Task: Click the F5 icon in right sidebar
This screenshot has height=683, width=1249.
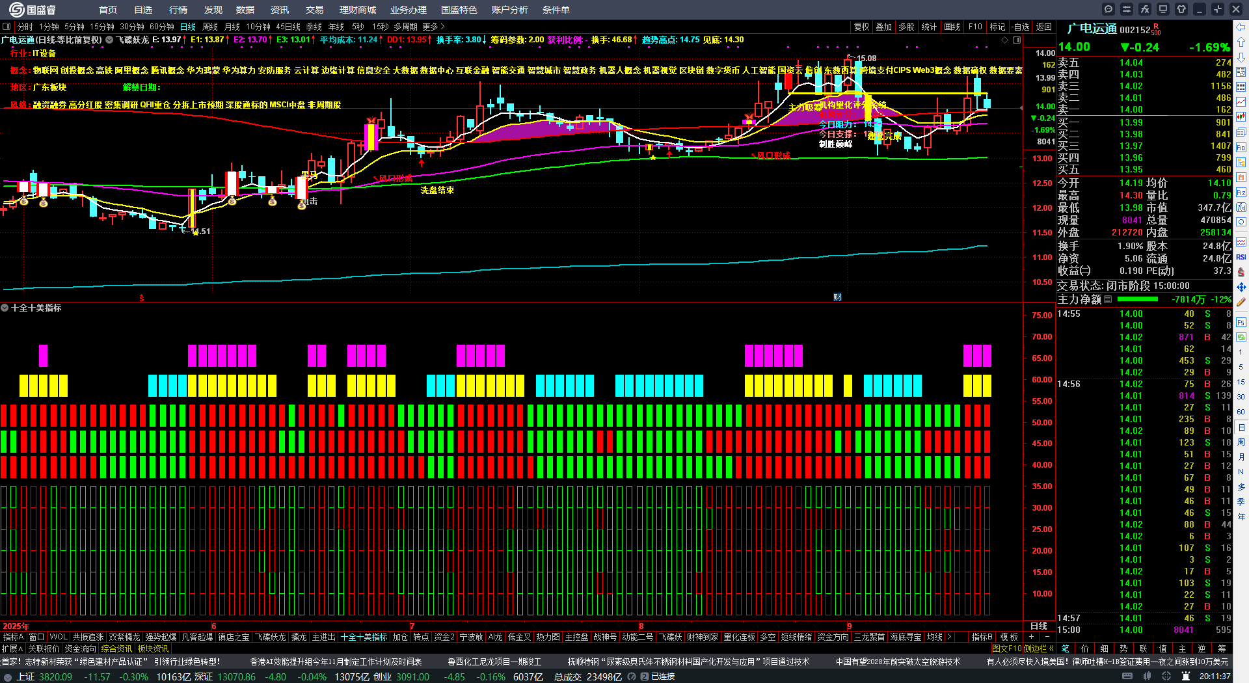Action: pos(1241,322)
